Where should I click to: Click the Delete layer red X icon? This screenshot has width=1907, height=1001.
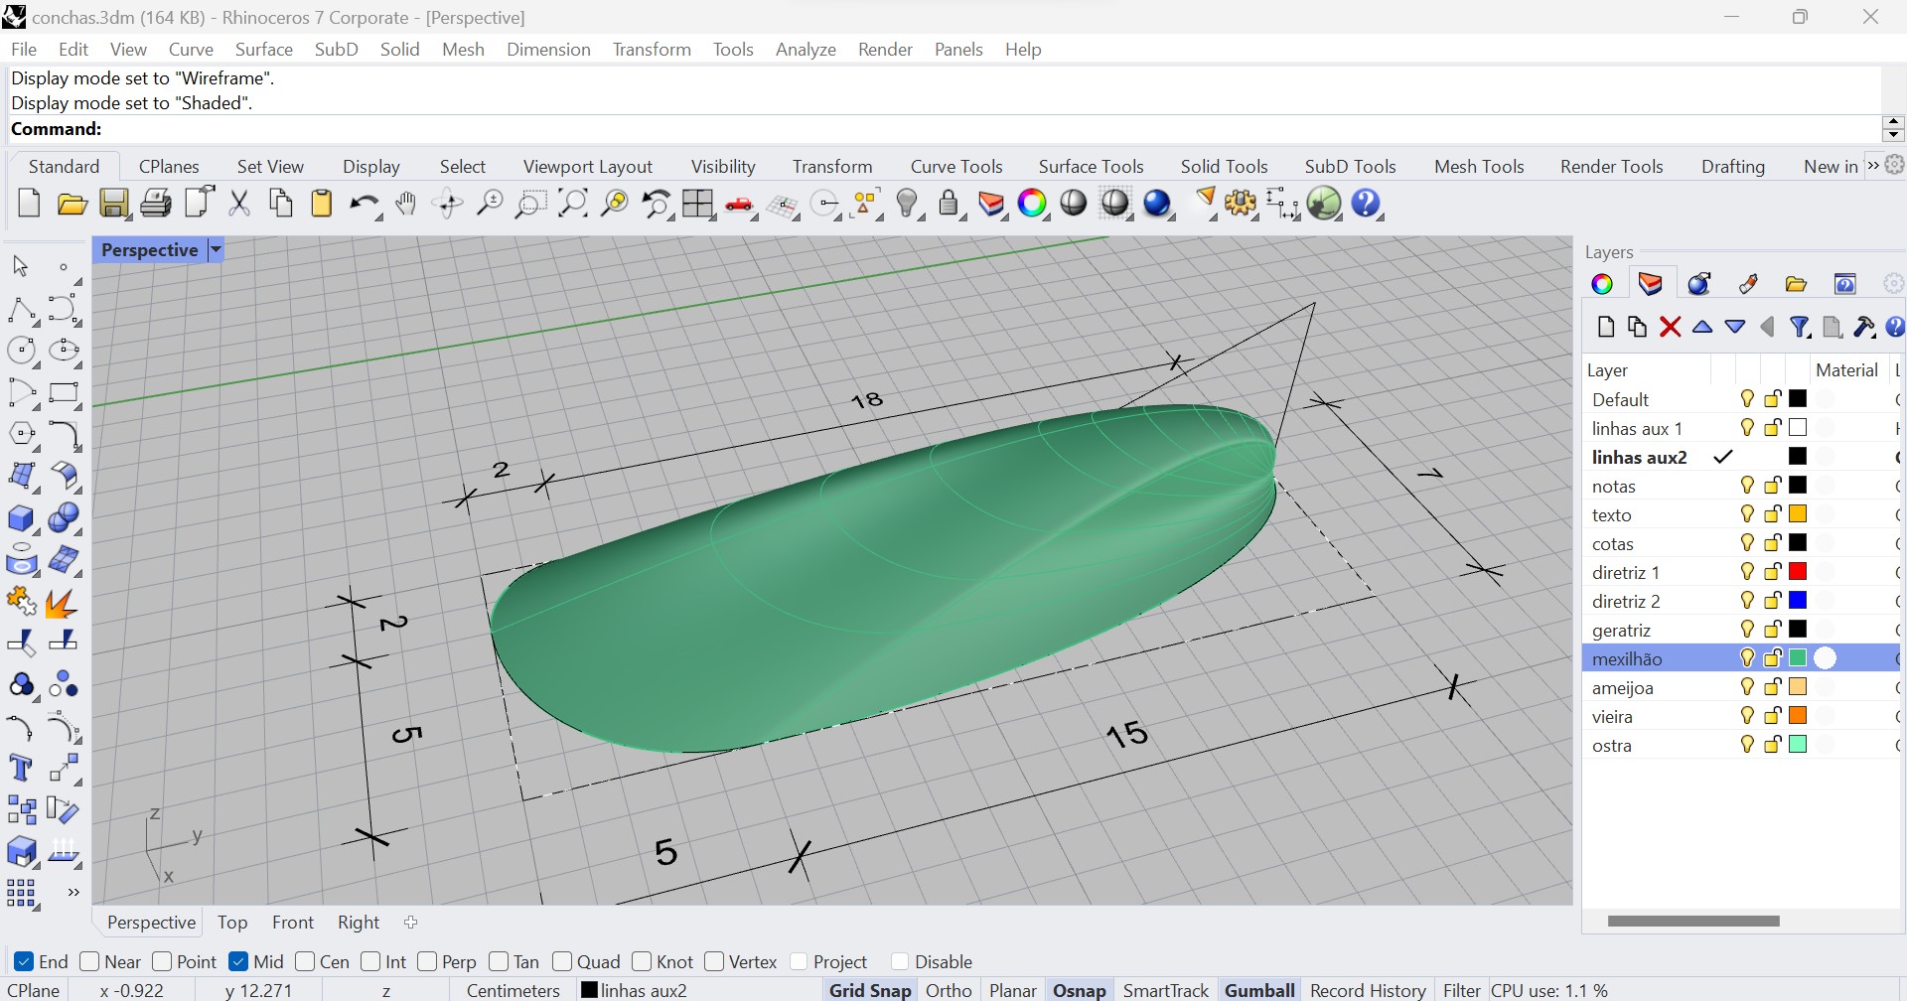tap(1670, 327)
